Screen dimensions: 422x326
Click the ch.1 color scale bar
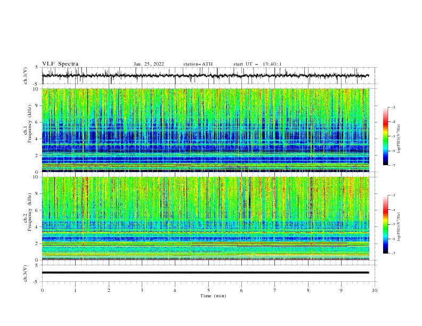coord(386,136)
